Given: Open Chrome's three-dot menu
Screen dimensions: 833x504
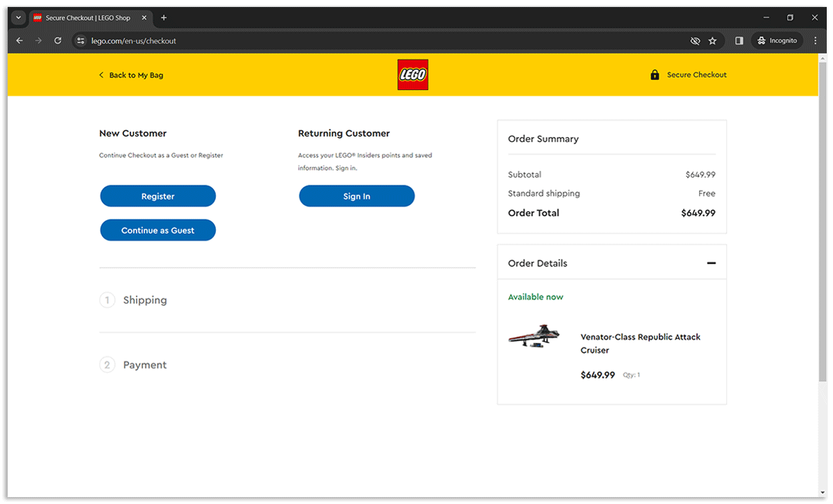Looking at the screenshot, I should tap(815, 40).
